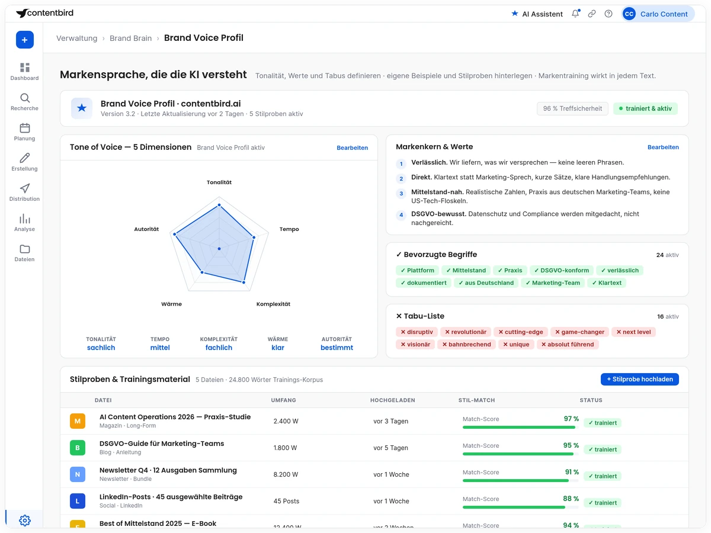Click the revolutionär tabu tag
The width and height of the screenshot is (711, 533).
click(466, 332)
